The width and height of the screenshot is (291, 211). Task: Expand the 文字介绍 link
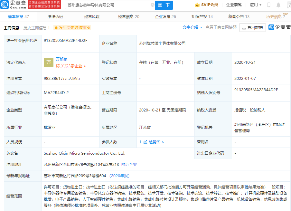pyautogui.click(x=192, y=27)
